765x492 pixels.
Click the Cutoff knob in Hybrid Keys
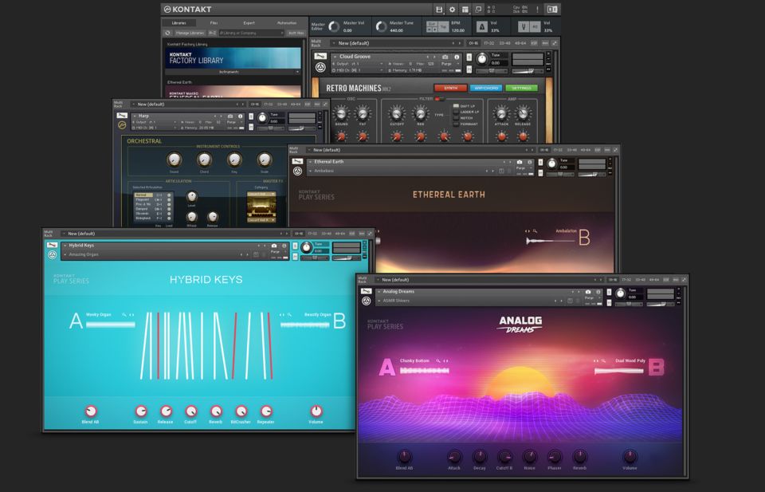(x=190, y=411)
